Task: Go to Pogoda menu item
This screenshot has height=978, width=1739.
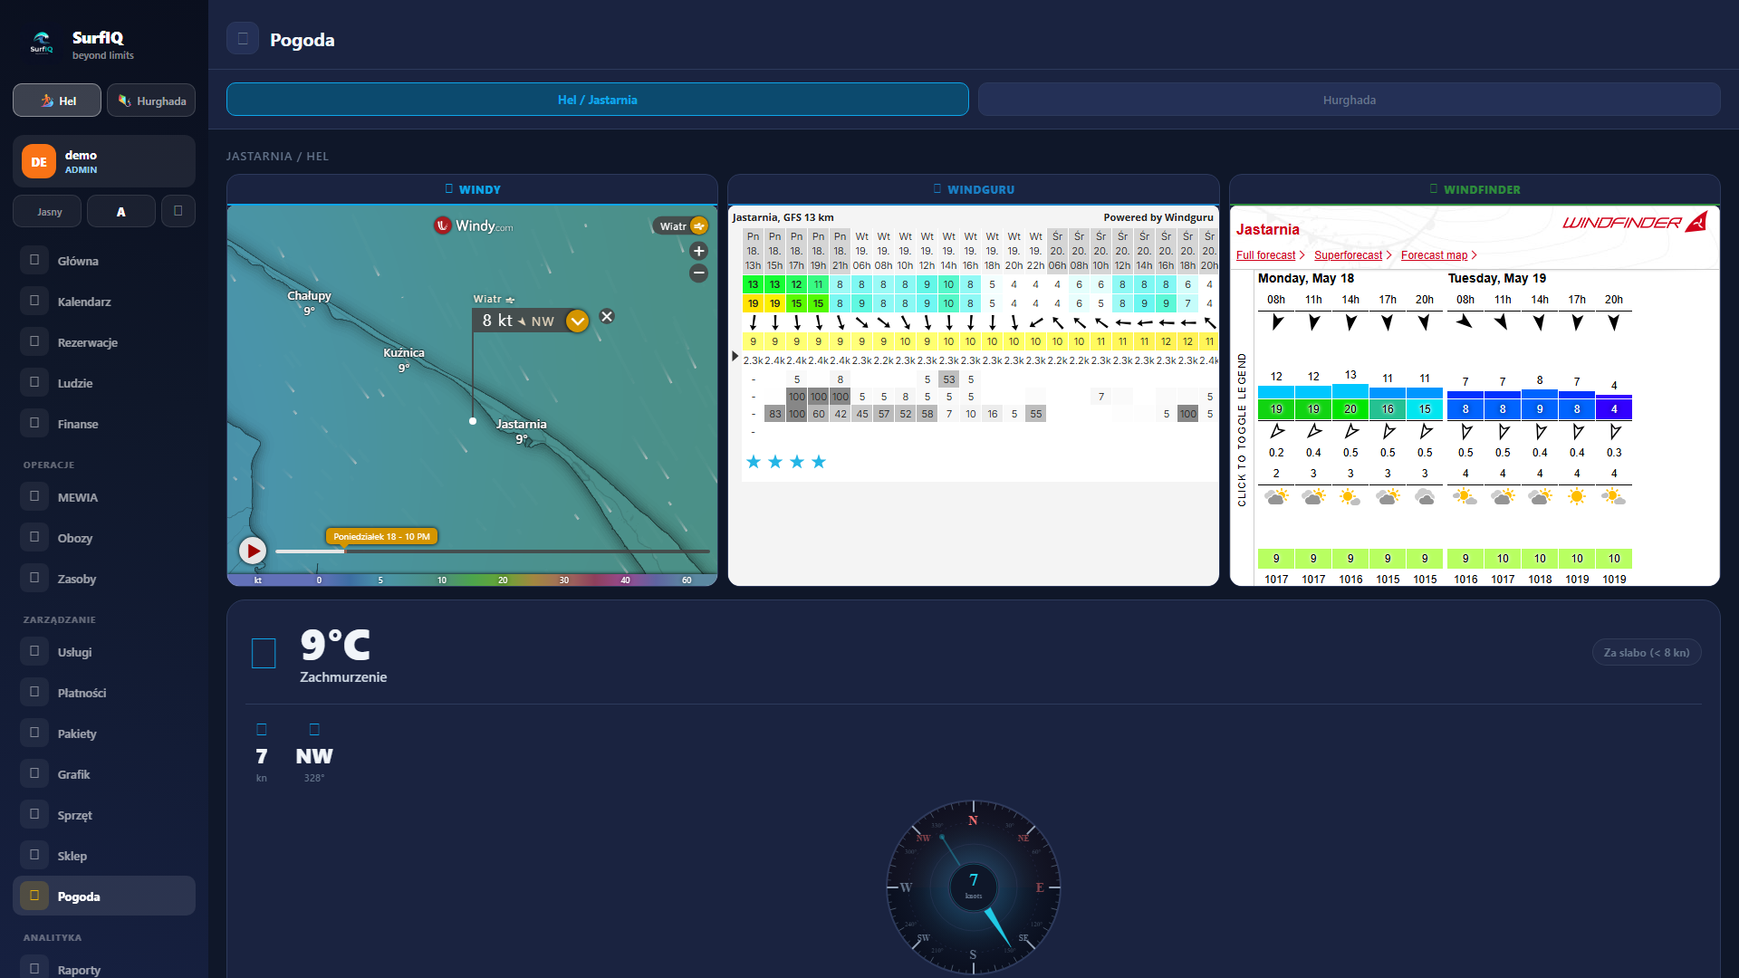Action: (x=104, y=896)
